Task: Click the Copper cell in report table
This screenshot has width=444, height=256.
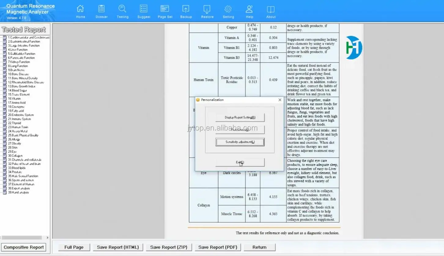Action: [232, 28]
